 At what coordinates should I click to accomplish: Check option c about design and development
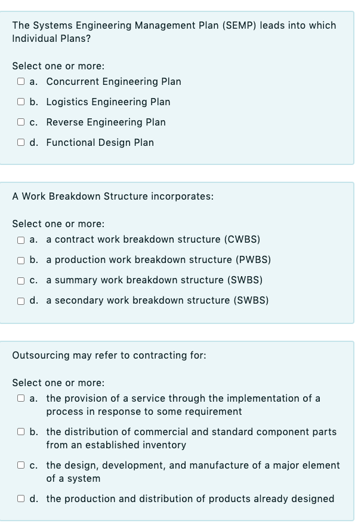point(20,465)
